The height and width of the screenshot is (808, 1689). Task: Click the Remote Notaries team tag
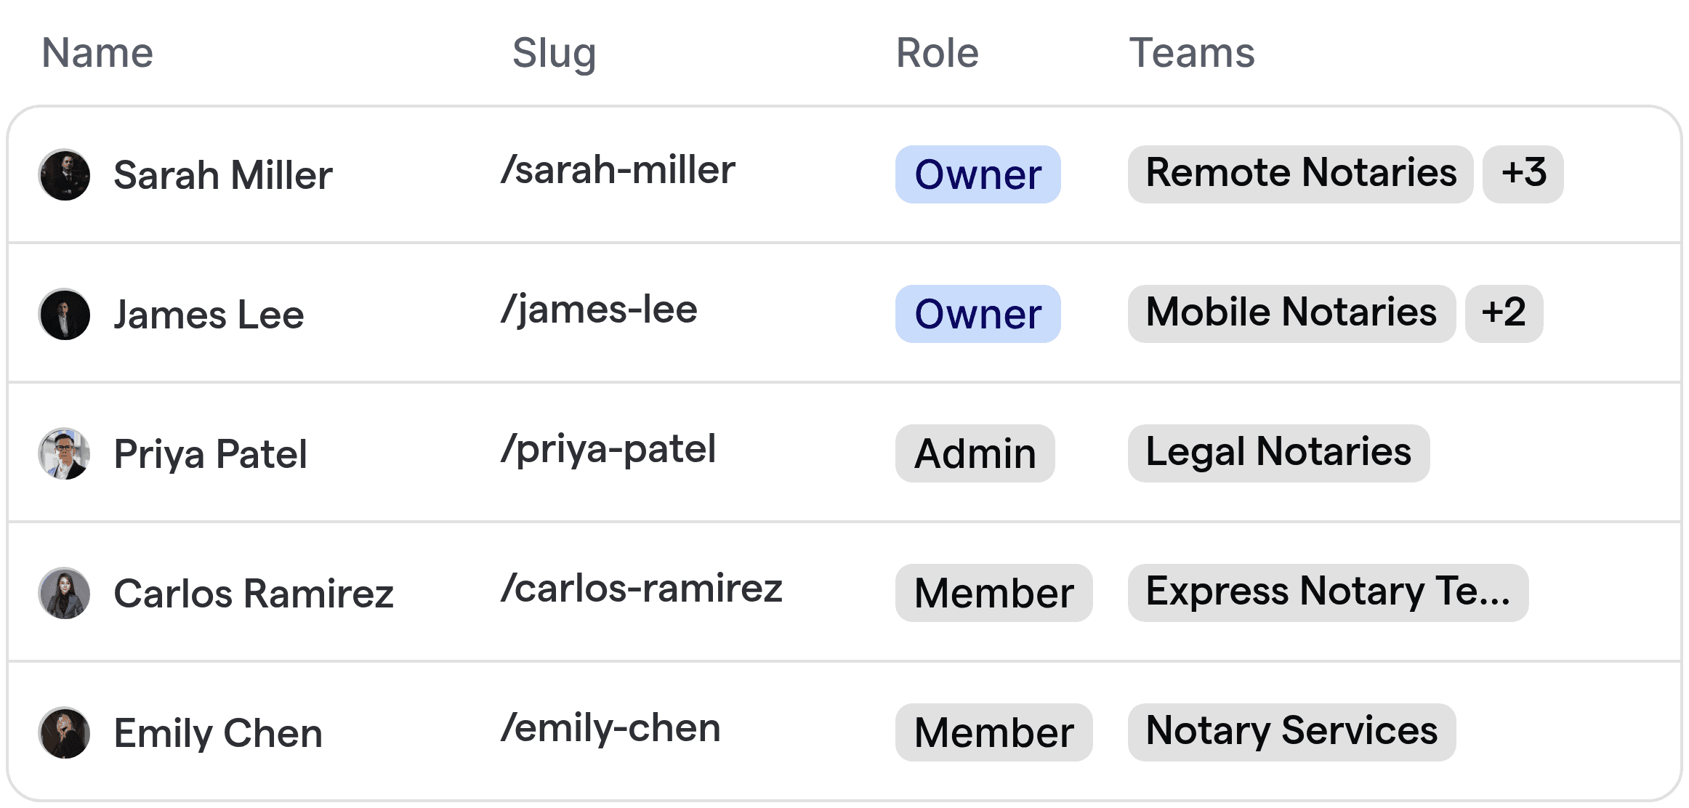(1301, 174)
